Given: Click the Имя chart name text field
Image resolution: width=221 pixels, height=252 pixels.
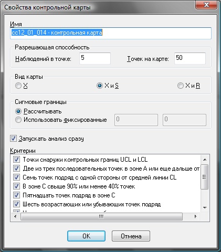Looking at the screenshot, I should point(111,33).
